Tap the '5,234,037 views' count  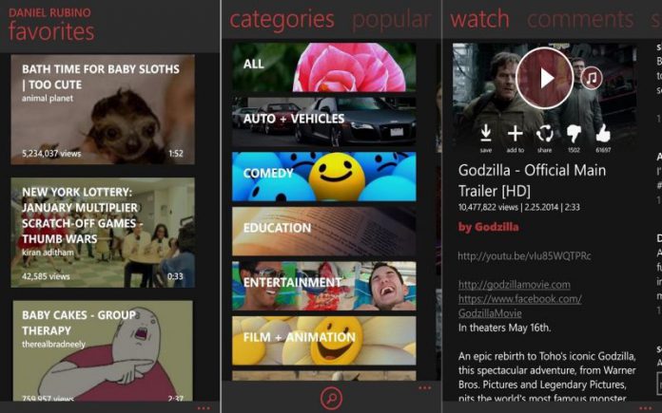click(x=51, y=154)
